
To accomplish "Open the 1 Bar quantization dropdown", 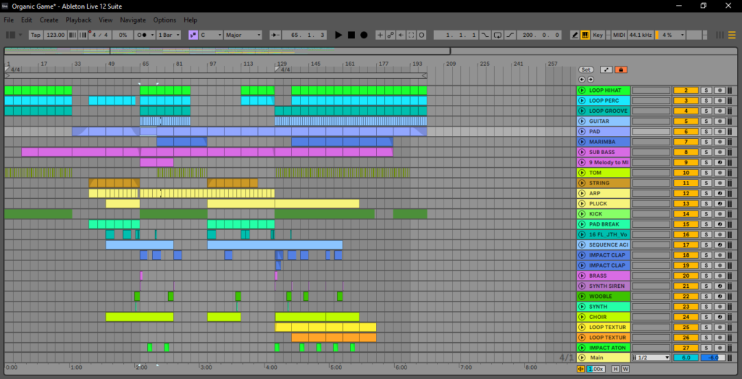I will pos(169,35).
